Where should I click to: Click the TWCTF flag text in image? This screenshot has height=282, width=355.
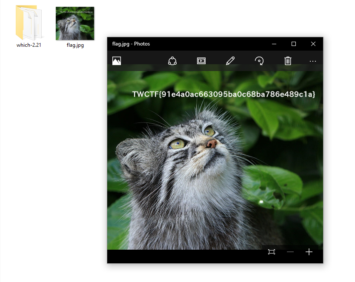[x=223, y=94]
